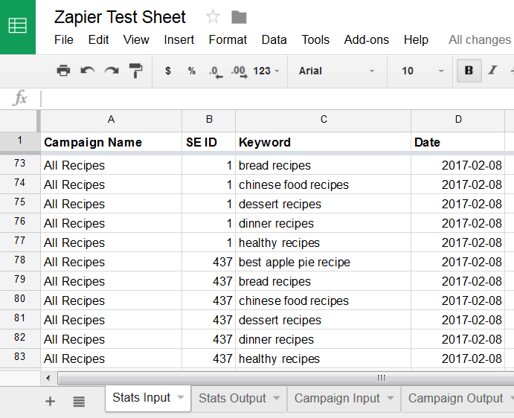
Task: Undo the last action
Action: 88,71
